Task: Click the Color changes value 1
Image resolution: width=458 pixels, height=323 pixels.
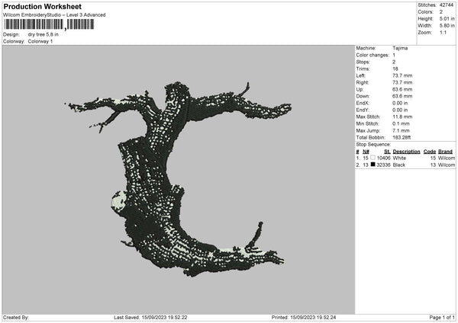Action: coord(394,55)
